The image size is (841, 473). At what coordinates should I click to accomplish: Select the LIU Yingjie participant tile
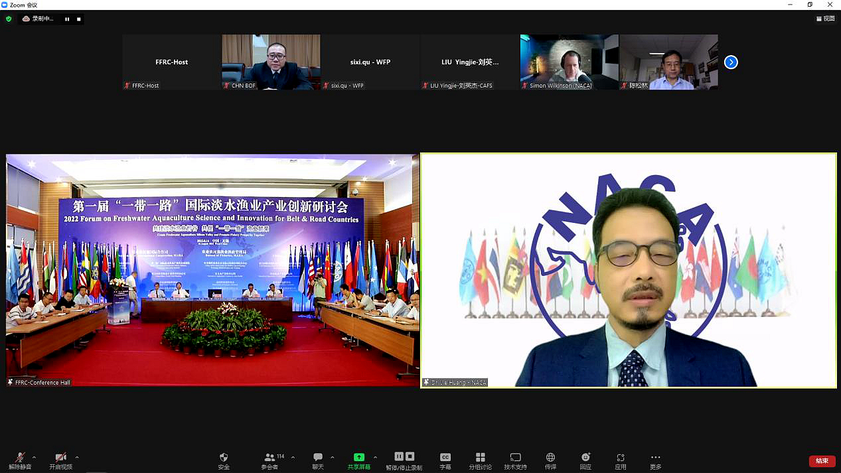point(470,62)
